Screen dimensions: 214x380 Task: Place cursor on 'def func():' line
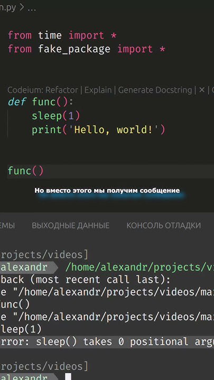tap(41, 102)
